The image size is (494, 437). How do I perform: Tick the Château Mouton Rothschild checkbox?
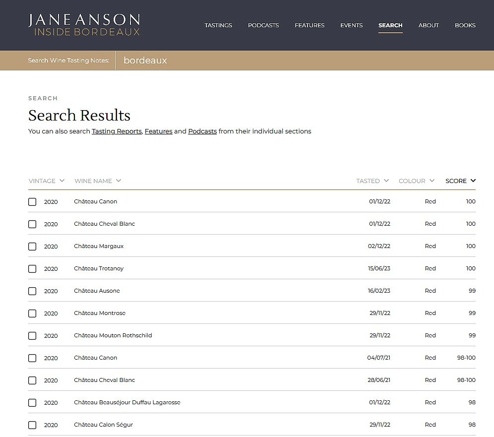[x=32, y=336]
